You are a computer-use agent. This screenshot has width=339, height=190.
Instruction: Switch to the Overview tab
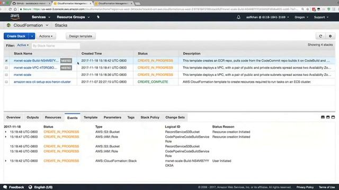13,117
